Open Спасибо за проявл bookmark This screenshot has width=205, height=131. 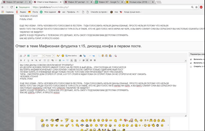[x=97, y=12]
